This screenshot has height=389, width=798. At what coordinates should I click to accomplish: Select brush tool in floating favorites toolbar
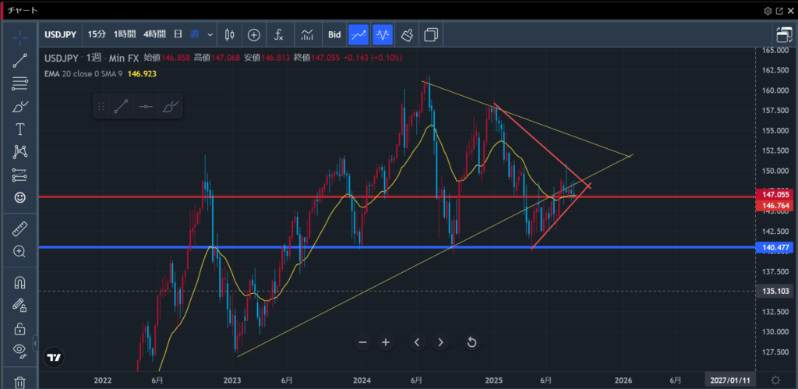coord(170,107)
